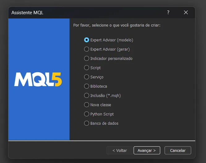Click the 'Por favor, selecione' instruction text
206x163 pixels.
pos(117,25)
